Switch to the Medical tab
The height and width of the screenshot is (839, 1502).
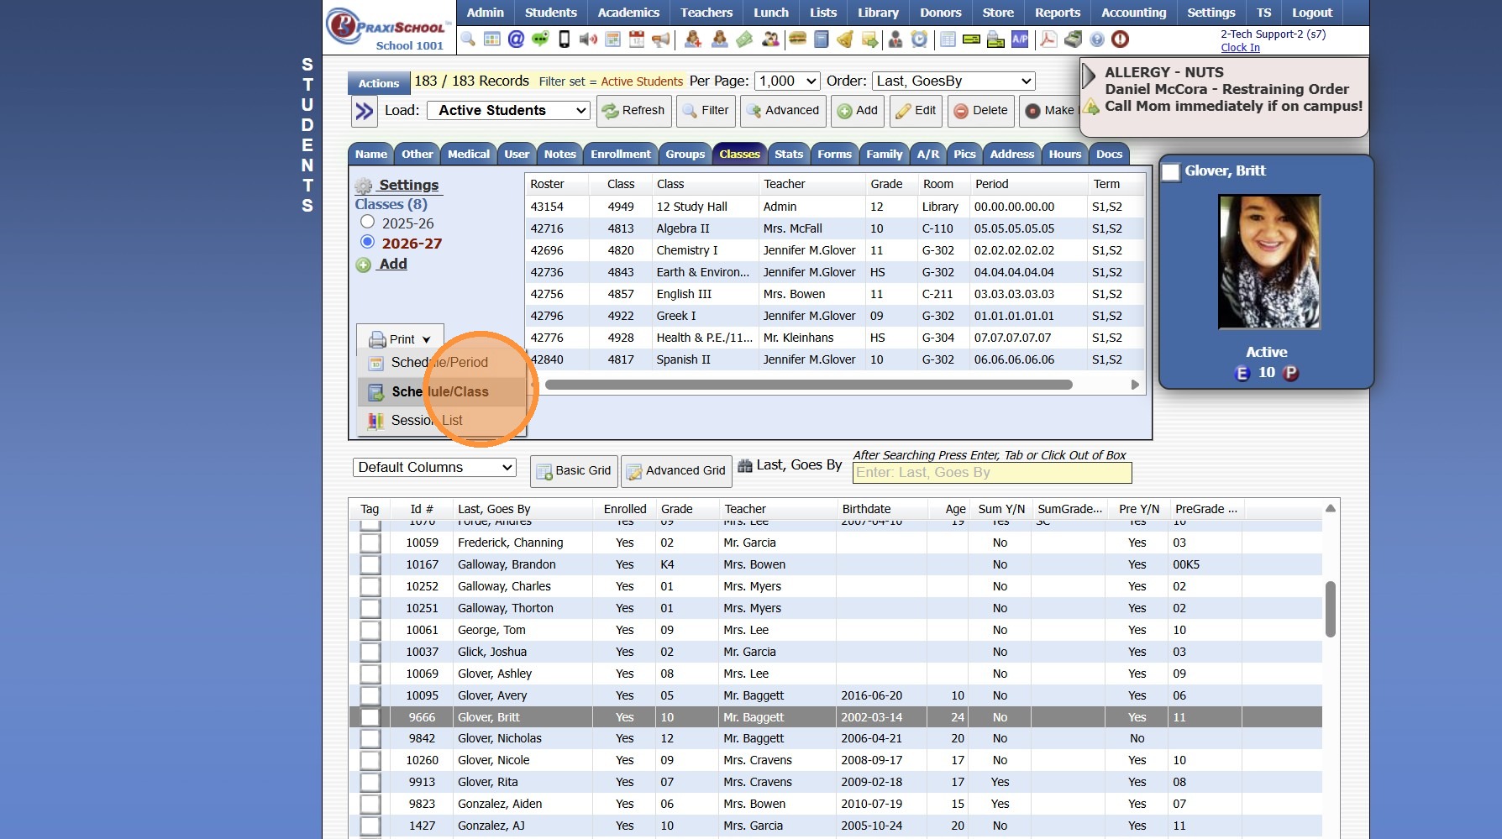point(468,154)
